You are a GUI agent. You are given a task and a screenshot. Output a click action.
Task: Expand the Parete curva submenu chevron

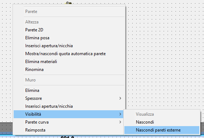click(120, 122)
